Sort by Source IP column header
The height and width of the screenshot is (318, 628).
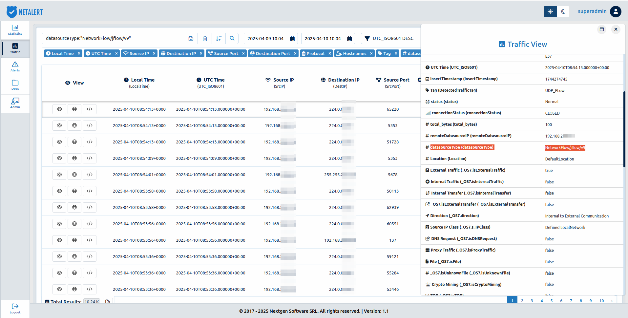(279, 83)
